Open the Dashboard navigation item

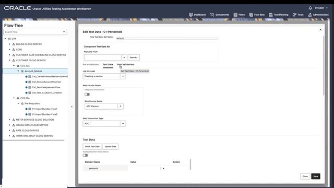pyautogui.click(x=197, y=15)
